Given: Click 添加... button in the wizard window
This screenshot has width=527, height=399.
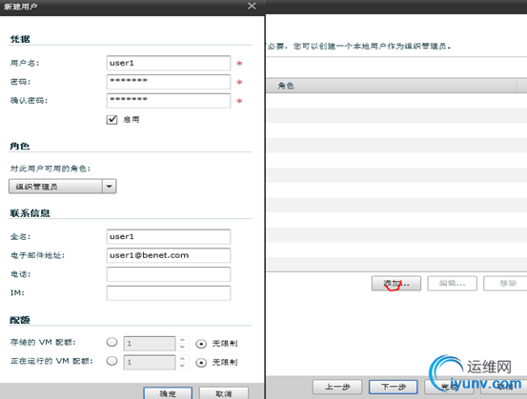Looking at the screenshot, I should click(396, 284).
